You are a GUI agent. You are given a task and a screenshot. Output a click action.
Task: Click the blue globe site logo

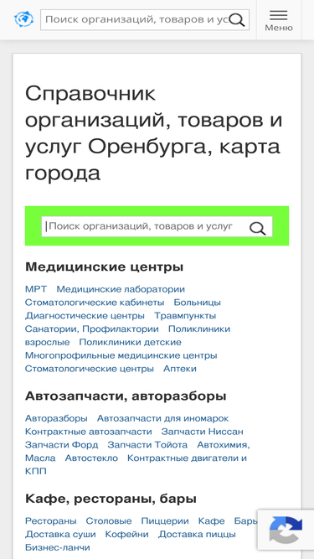(23, 19)
